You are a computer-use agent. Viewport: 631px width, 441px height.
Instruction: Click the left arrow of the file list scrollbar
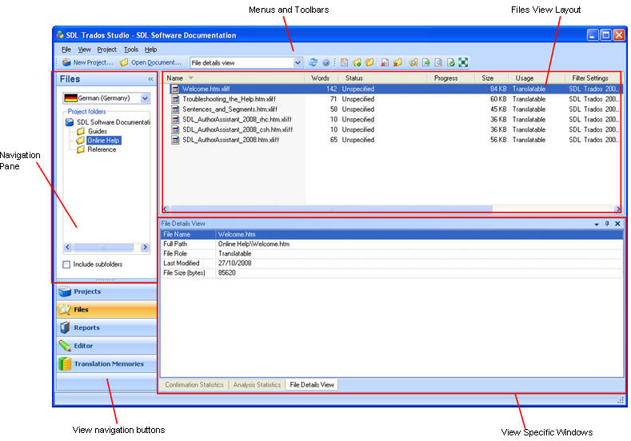(x=166, y=209)
